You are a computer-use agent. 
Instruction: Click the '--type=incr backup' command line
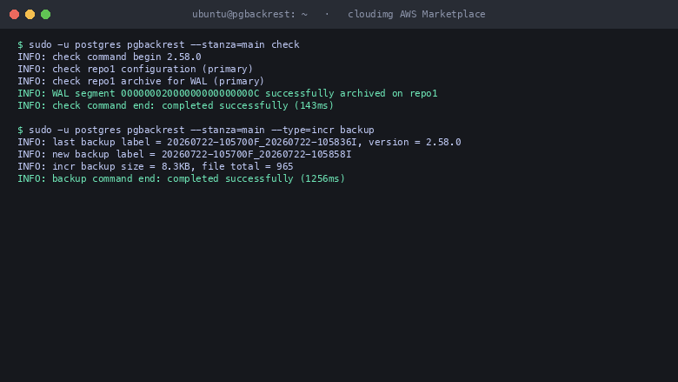click(196, 130)
